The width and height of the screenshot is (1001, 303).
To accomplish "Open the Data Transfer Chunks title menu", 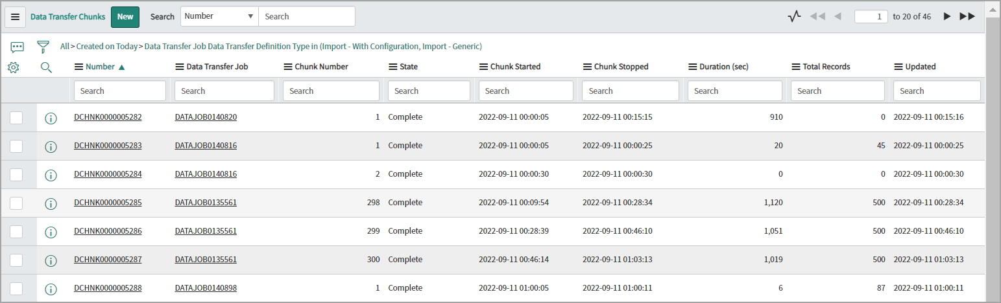I will 67,17.
